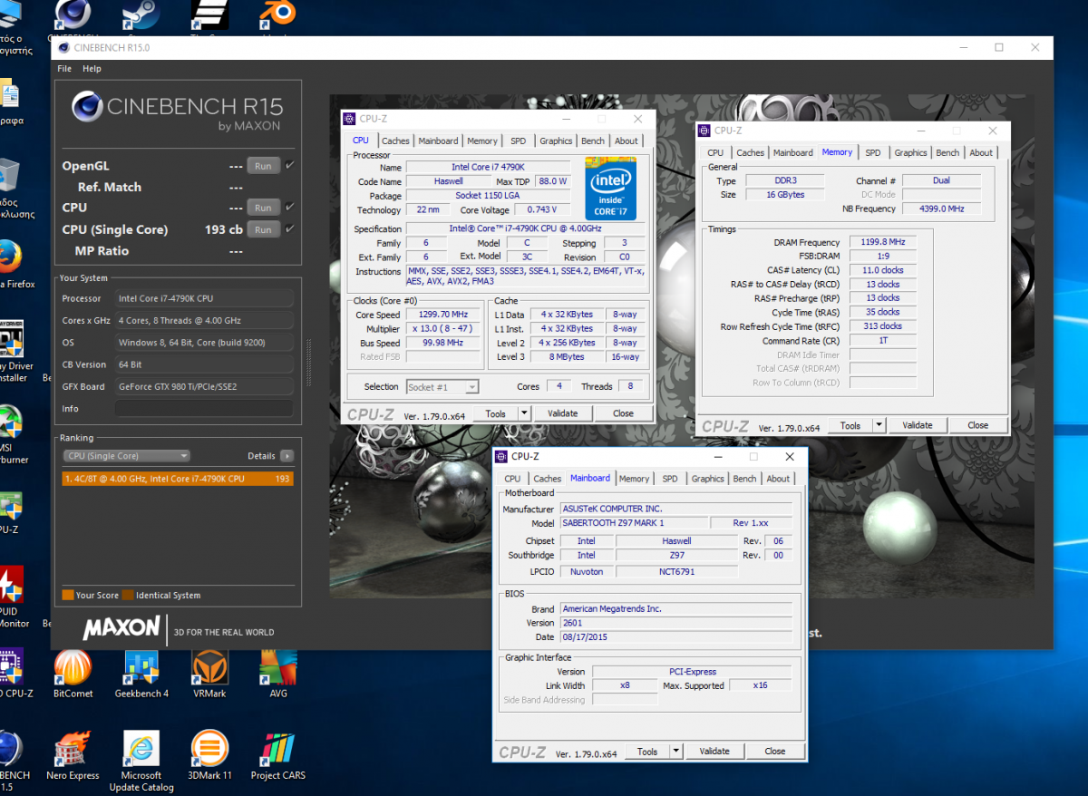The width and height of the screenshot is (1088, 796).
Task: Click Tools button in CPU-Z Mainboard window
Action: (x=647, y=752)
